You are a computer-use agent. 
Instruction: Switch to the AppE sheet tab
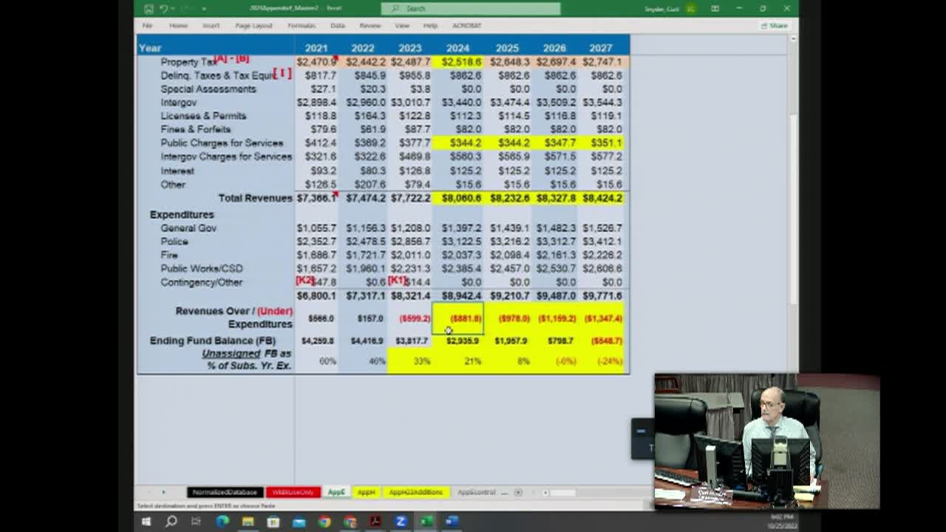[336, 492]
